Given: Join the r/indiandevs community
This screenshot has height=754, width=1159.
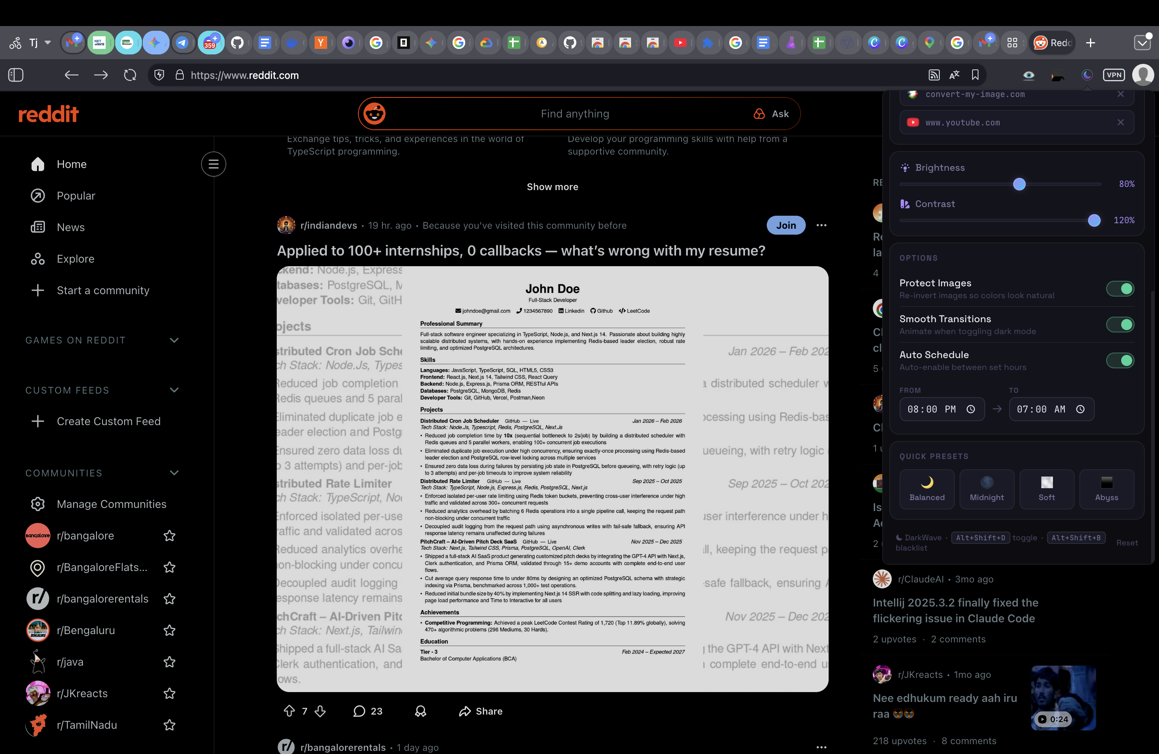Looking at the screenshot, I should (x=786, y=225).
